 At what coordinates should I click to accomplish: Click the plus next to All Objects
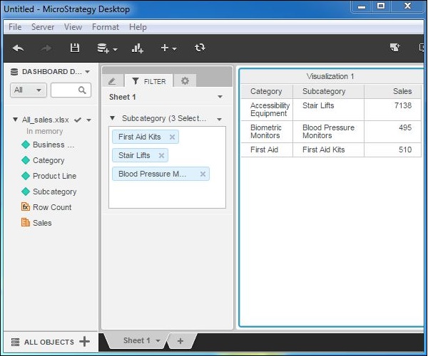(85, 342)
